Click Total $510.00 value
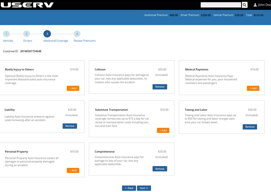Screen dimensions: 271x192 [x=258, y=15]
